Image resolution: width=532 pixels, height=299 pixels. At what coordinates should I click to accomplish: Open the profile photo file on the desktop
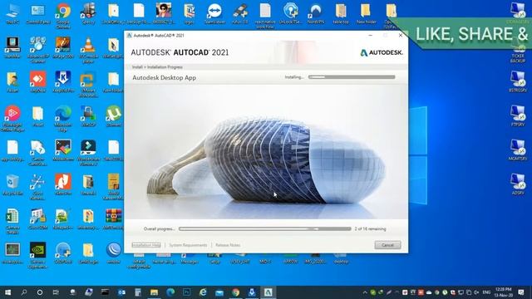[164, 13]
